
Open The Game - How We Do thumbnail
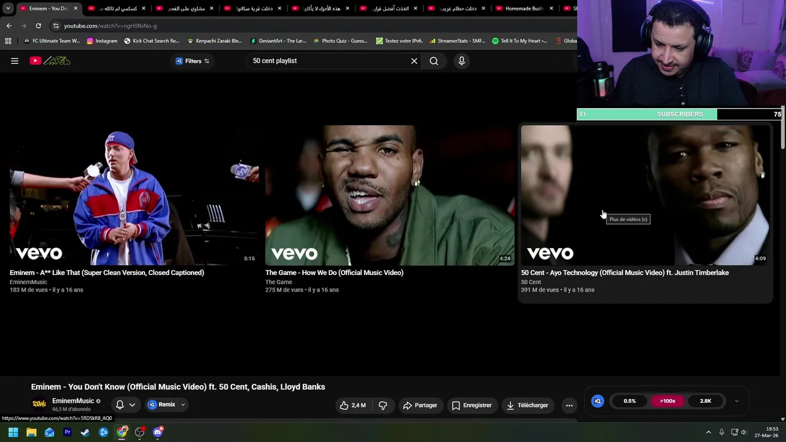coord(390,195)
